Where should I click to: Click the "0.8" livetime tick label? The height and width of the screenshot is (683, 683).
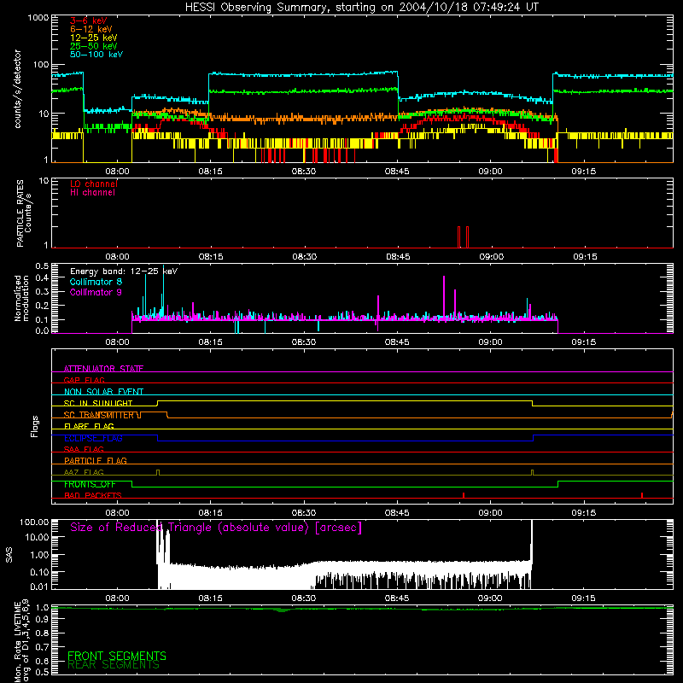(42, 633)
